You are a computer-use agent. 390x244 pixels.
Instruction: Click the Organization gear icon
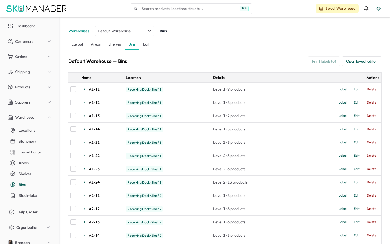pyautogui.click(x=11, y=227)
